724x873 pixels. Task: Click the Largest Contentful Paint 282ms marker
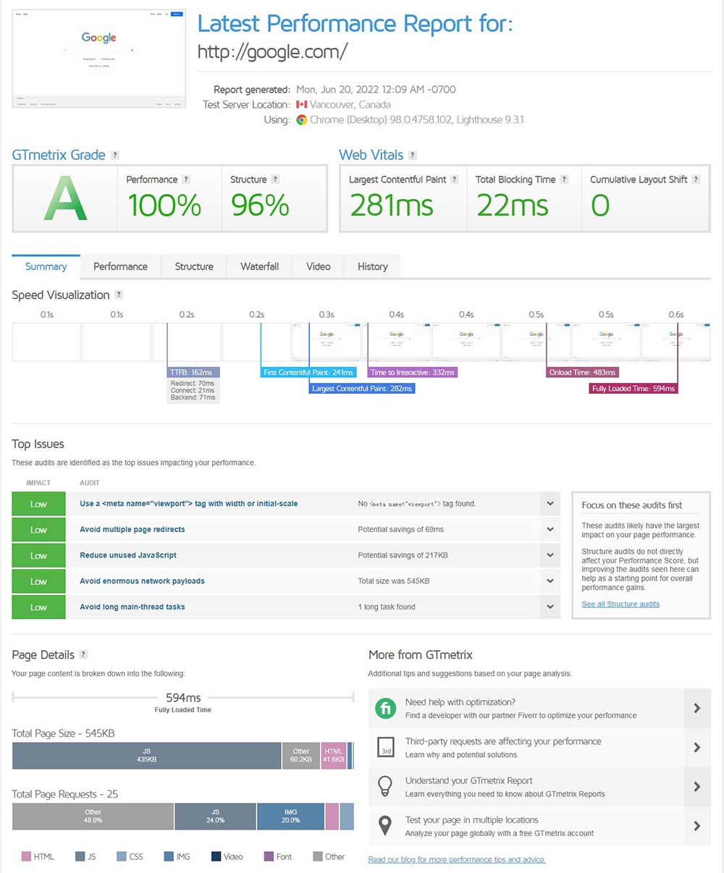362,389
